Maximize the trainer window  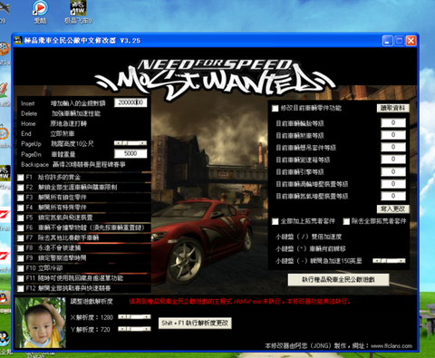[399, 41]
